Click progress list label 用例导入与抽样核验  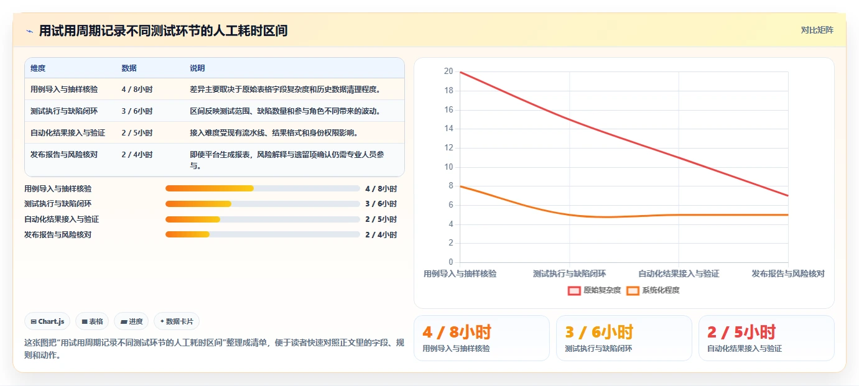click(58, 188)
